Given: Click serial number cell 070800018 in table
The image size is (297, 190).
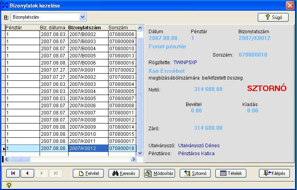Looking at the screenshot, I should coord(122,148).
